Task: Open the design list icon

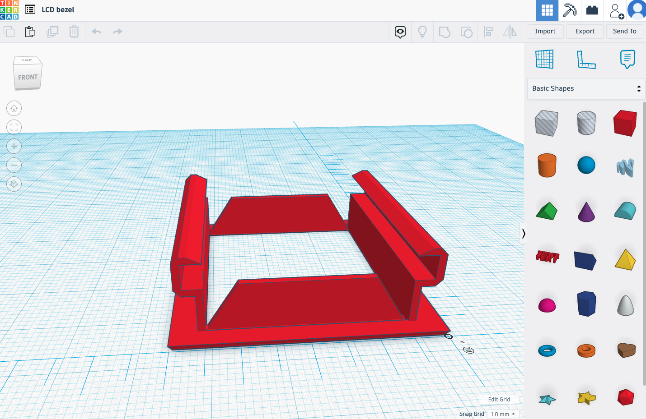Action: (x=30, y=9)
